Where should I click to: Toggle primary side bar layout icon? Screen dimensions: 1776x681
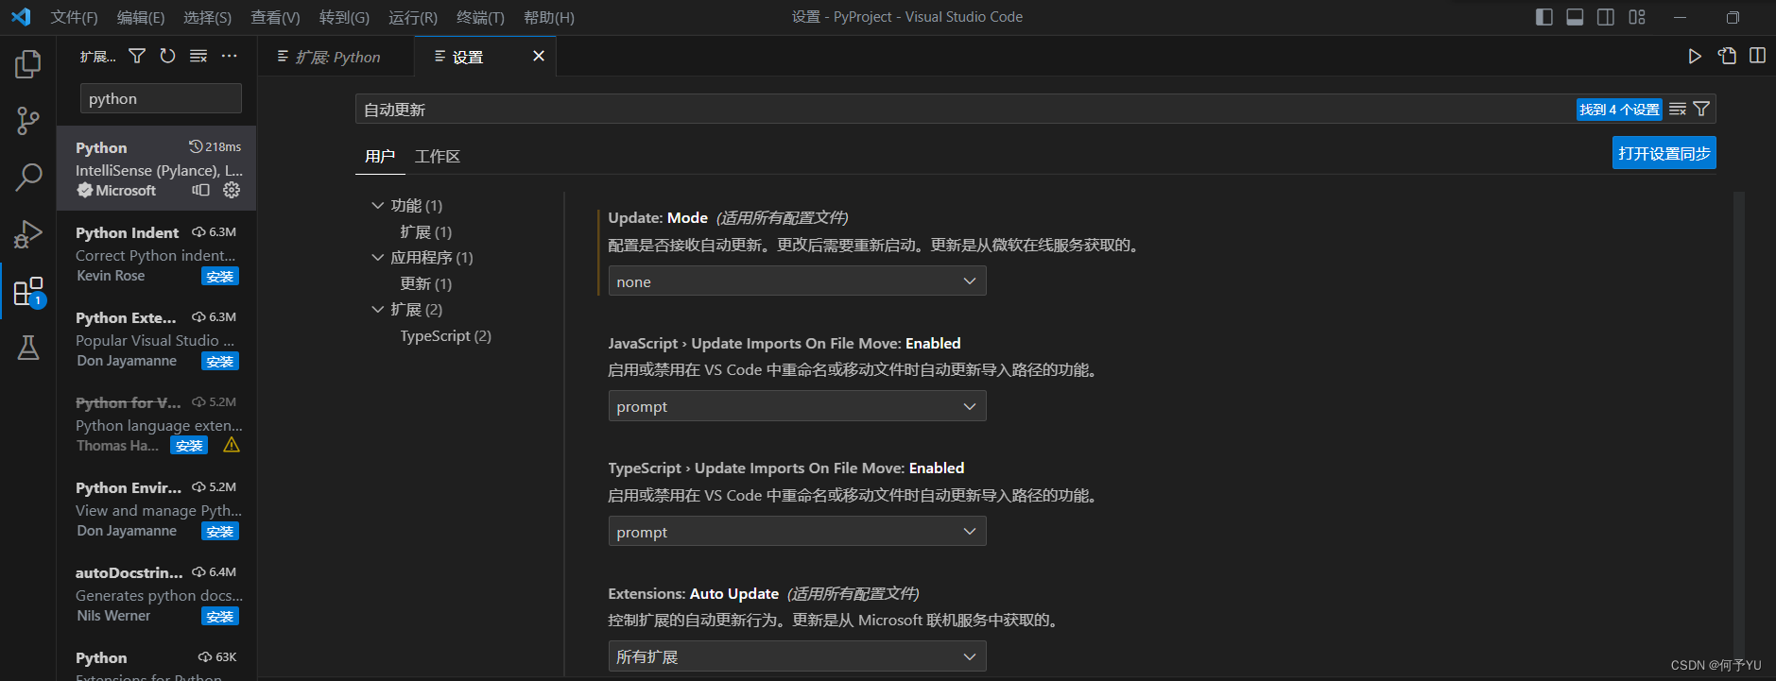pyautogui.click(x=1544, y=17)
